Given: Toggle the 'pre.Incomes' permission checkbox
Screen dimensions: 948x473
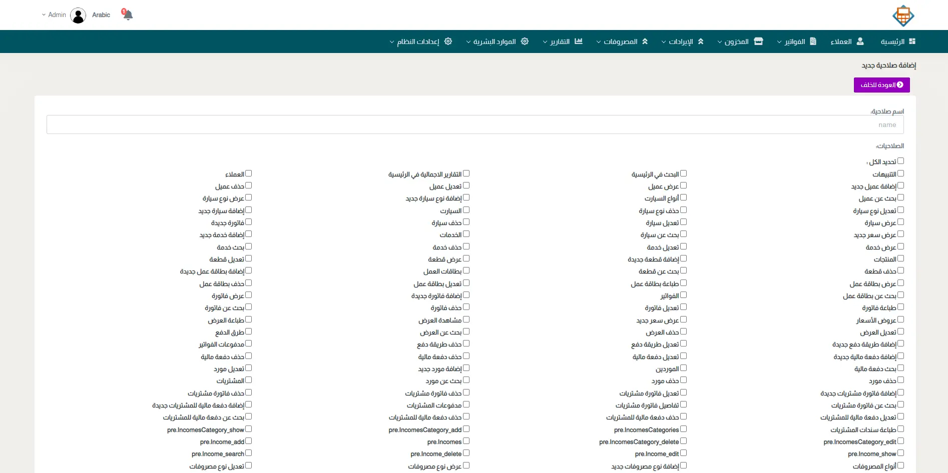Looking at the screenshot, I should (466, 441).
